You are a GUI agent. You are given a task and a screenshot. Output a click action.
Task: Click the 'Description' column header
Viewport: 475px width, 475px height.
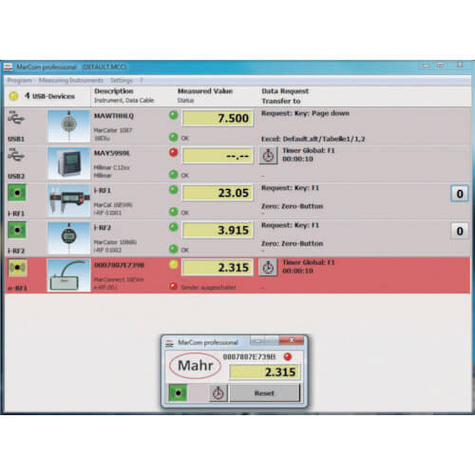[114, 91]
